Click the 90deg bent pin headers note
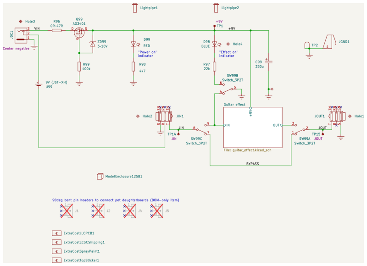The height and width of the screenshot is (266, 367). pos(116,200)
